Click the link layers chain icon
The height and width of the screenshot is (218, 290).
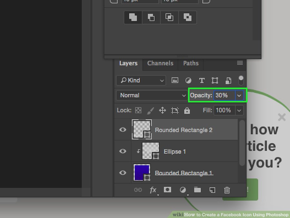(x=138, y=190)
